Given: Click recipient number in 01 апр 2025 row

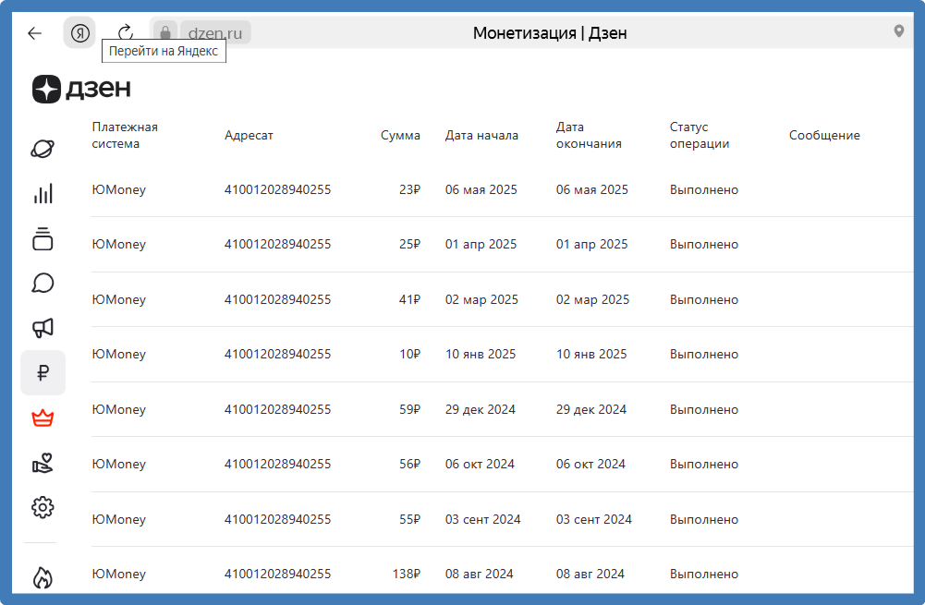Looking at the screenshot, I should click(x=277, y=244).
